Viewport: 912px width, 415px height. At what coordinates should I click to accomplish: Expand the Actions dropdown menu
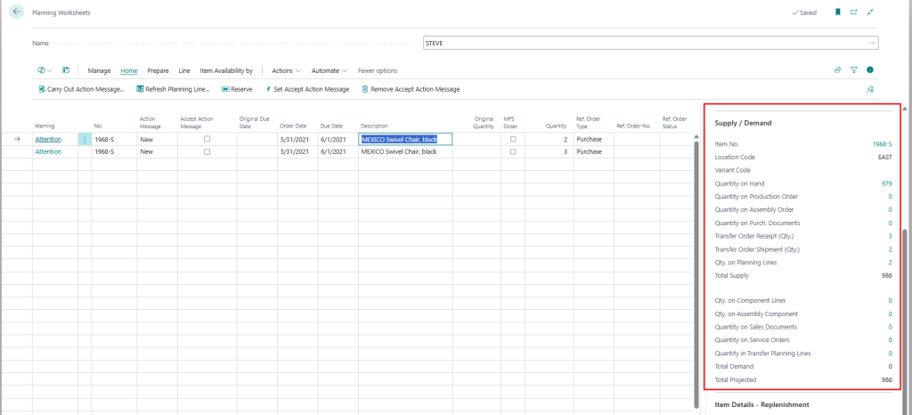286,70
